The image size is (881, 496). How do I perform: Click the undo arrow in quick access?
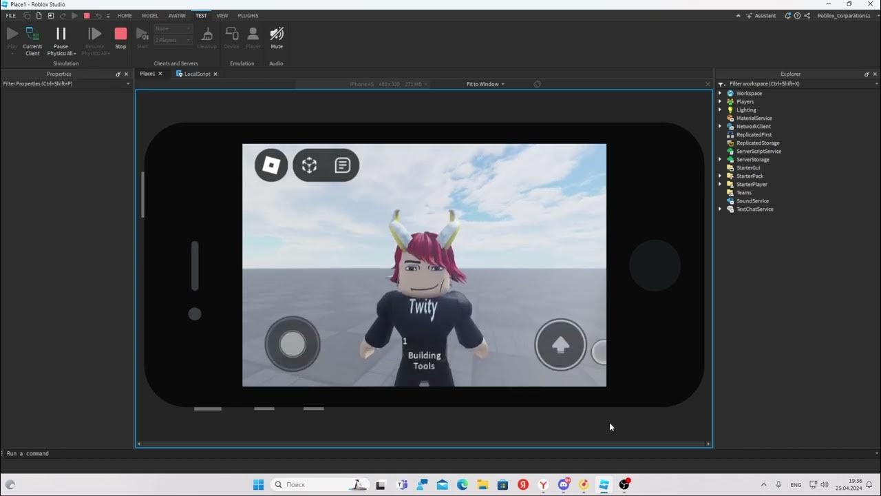click(98, 15)
